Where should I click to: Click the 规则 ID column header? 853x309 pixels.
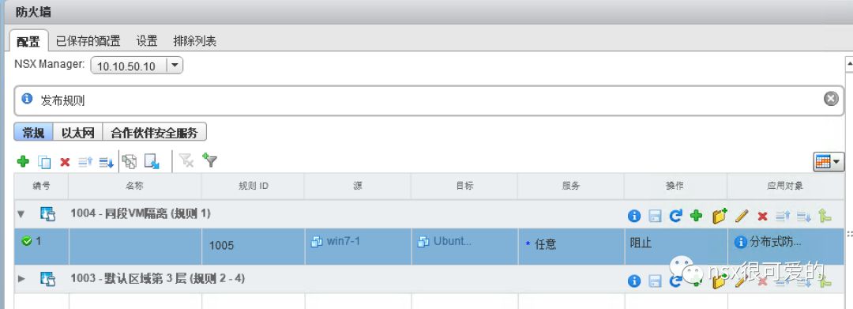pyautogui.click(x=253, y=186)
